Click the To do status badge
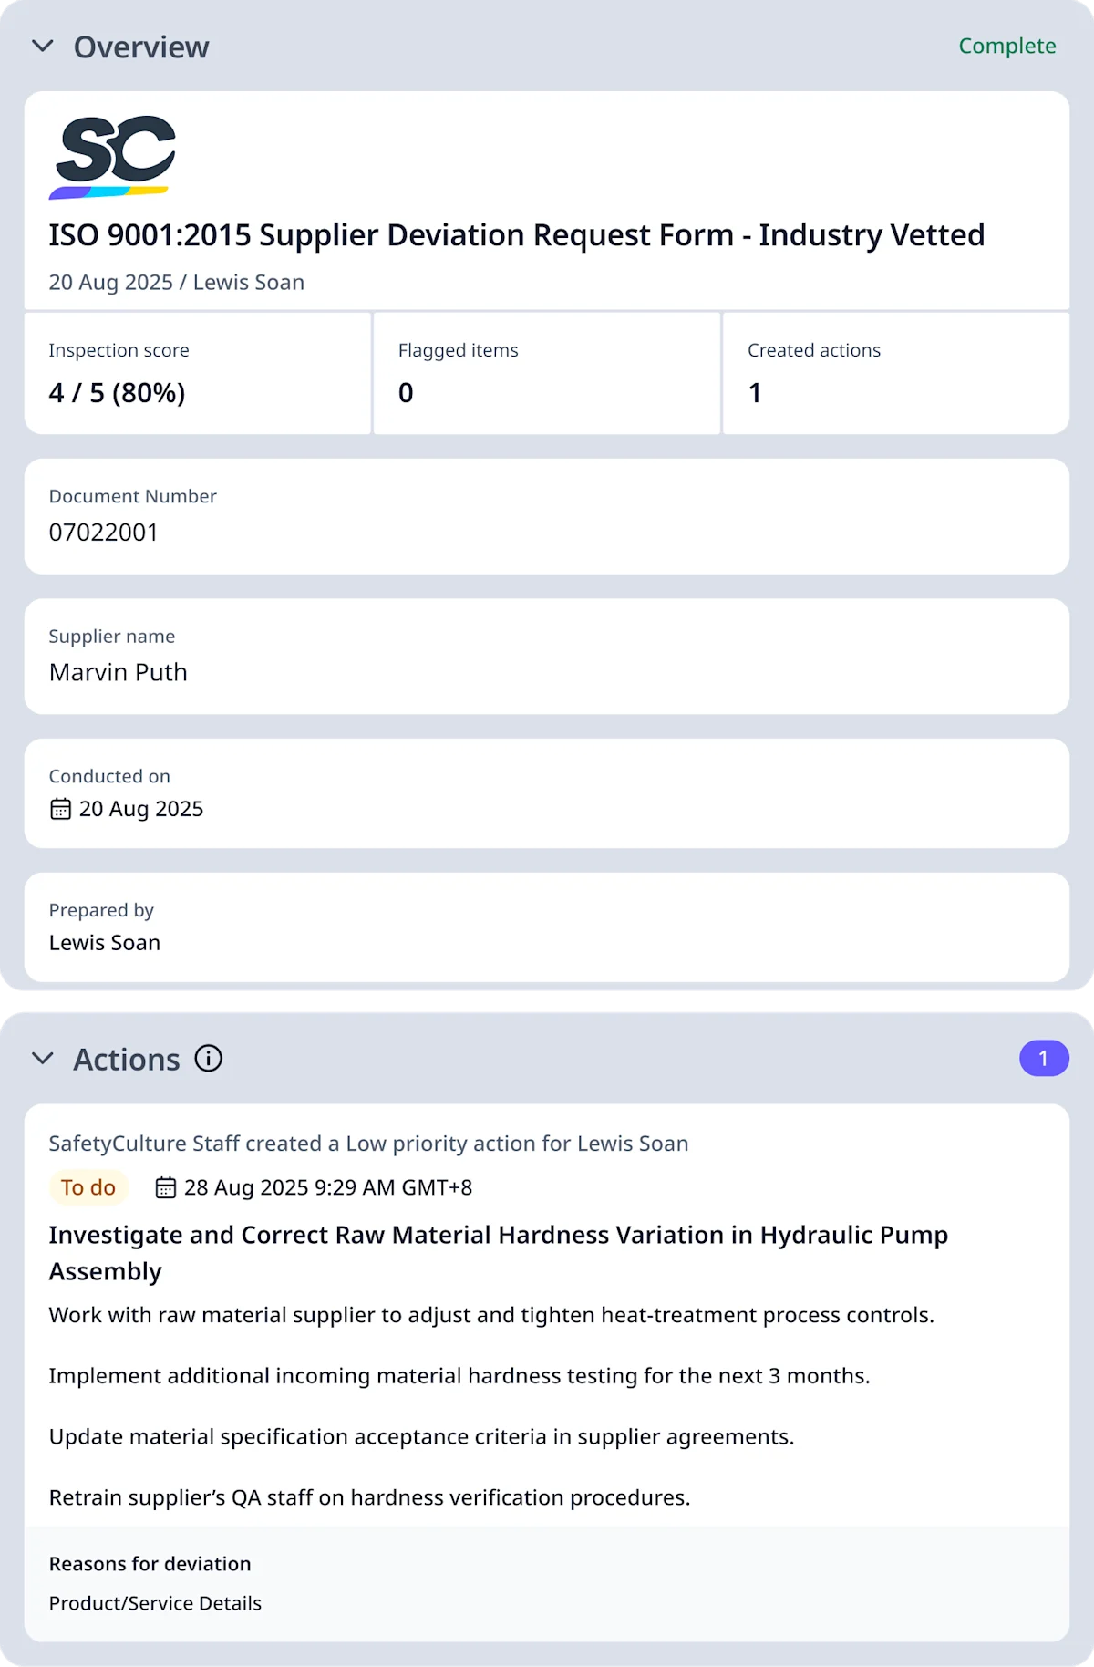The image size is (1094, 1667). [x=88, y=1187]
